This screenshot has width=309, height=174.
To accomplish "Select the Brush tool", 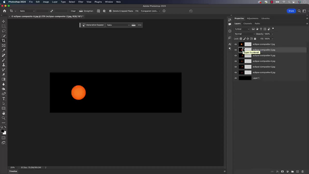I will pos(4,60).
